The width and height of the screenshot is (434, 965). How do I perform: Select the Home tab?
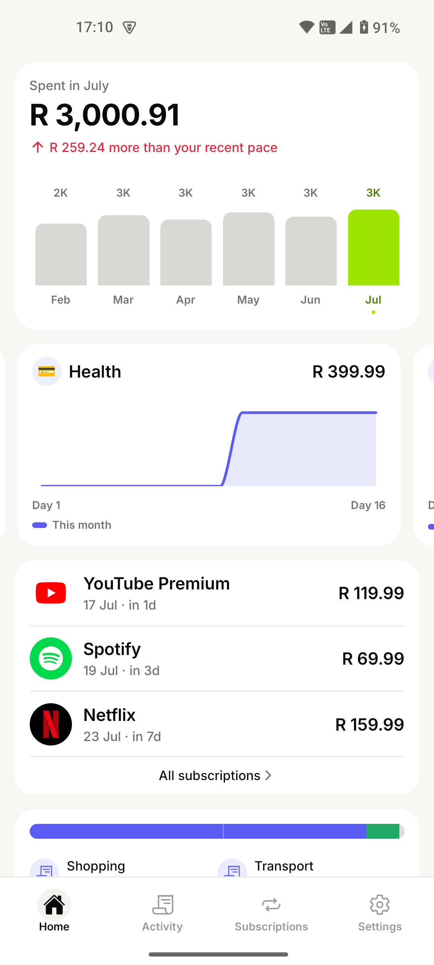click(x=54, y=911)
